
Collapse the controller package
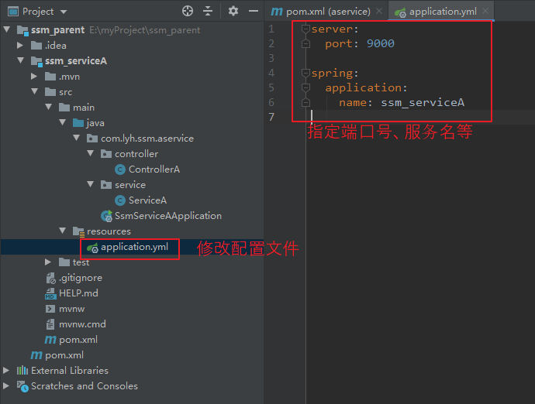coord(91,154)
